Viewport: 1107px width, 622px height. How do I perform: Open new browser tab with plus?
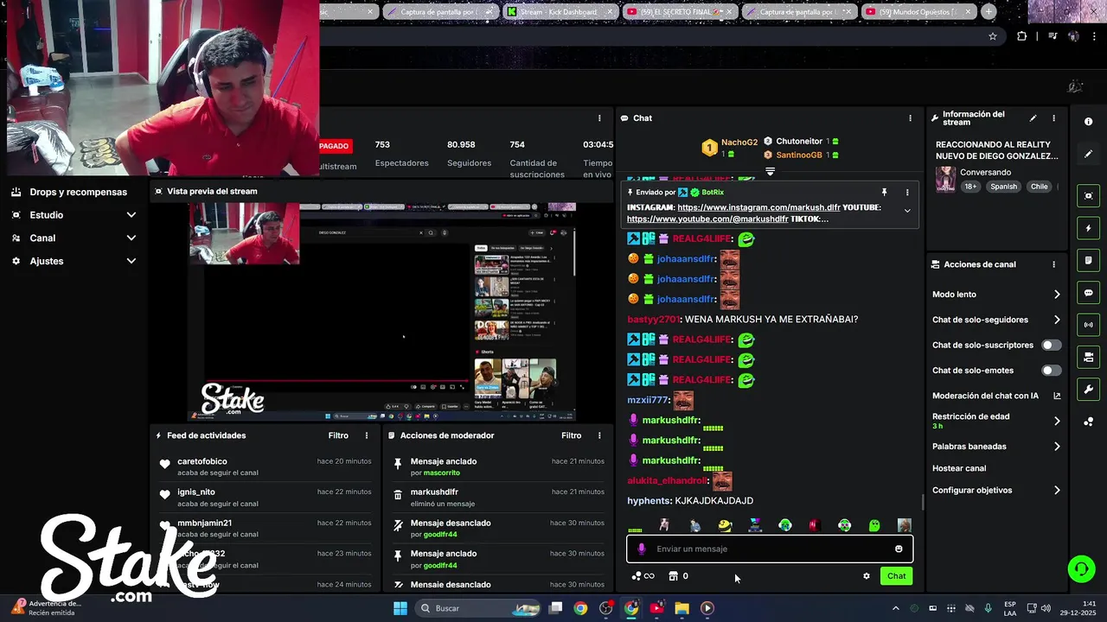pos(989,12)
